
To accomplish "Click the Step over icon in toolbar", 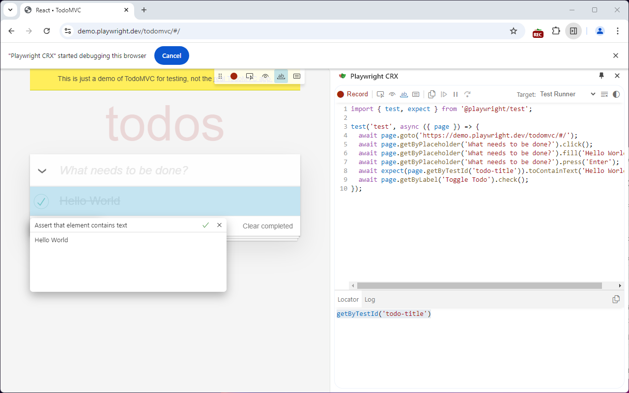I will (x=467, y=94).
